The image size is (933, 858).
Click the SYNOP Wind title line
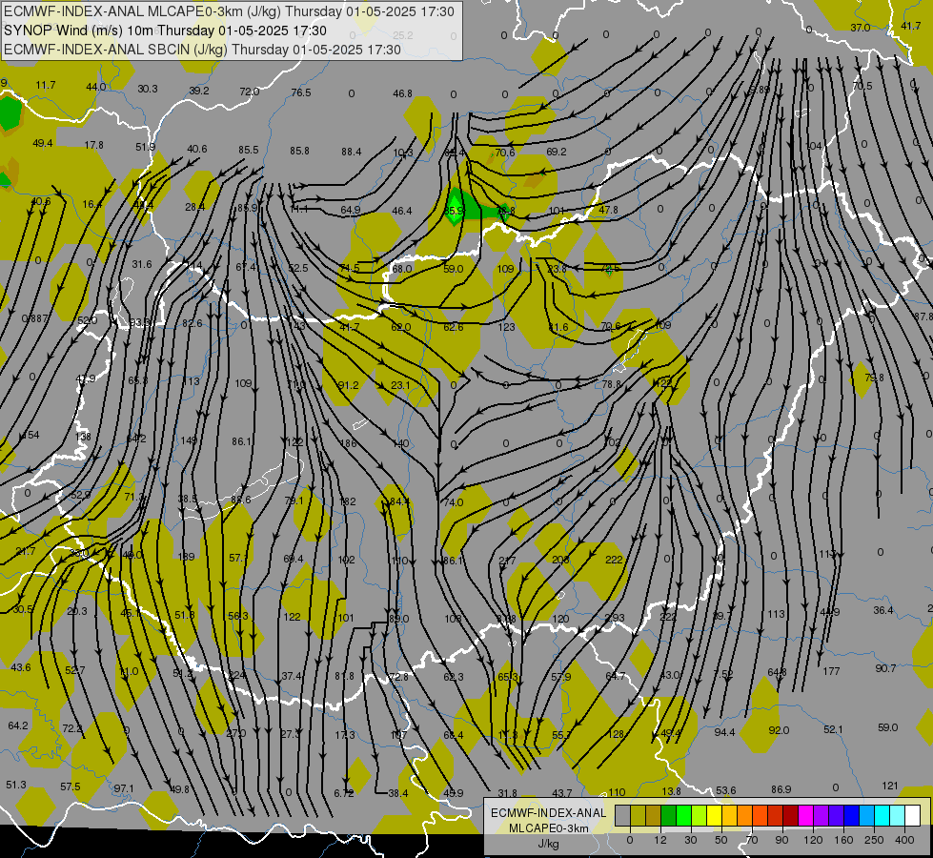coord(165,31)
